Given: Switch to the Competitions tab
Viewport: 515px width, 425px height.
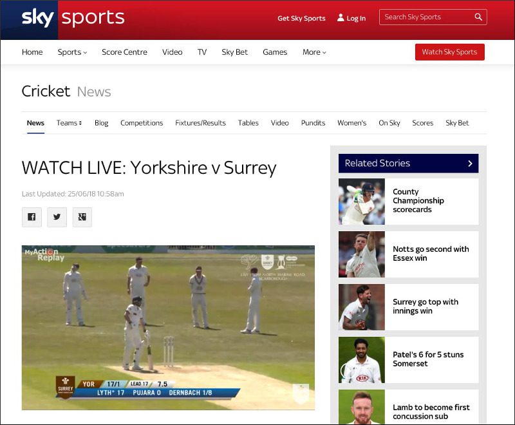Looking at the screenshot, I should pyautogui.click(x=142, y=123).
